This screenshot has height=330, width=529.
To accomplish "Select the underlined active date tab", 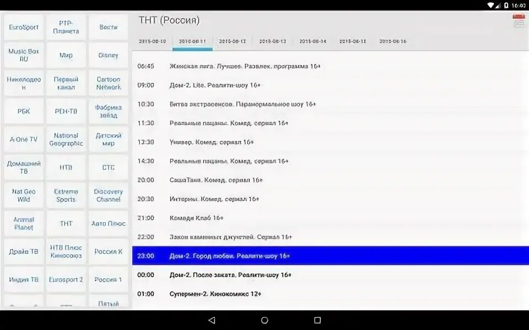I will pyautogui.click(x=192, y=41).
